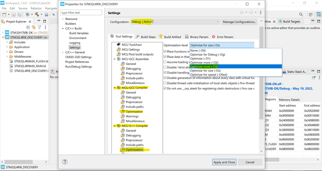The image size is (322, 171).
Task: Toggle Do not use __cxa_atexit checkbox
Action: point(165,89)
